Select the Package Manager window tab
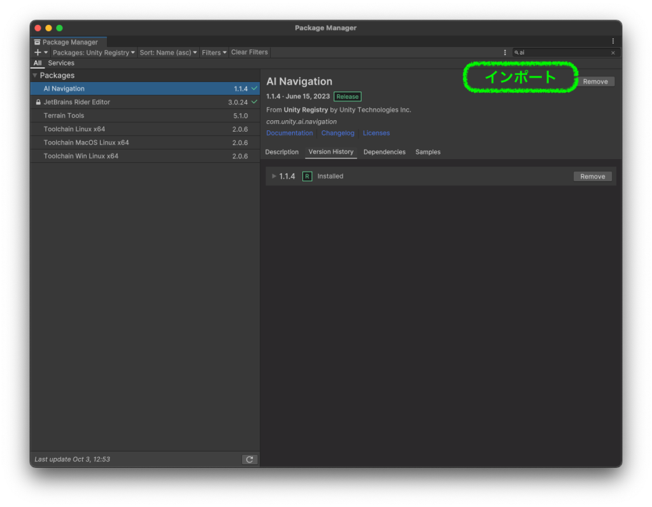This screenshot has width=652, height=507. click(69, 42)
